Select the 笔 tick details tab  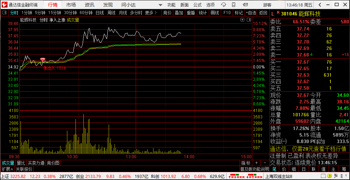(274, 169)
